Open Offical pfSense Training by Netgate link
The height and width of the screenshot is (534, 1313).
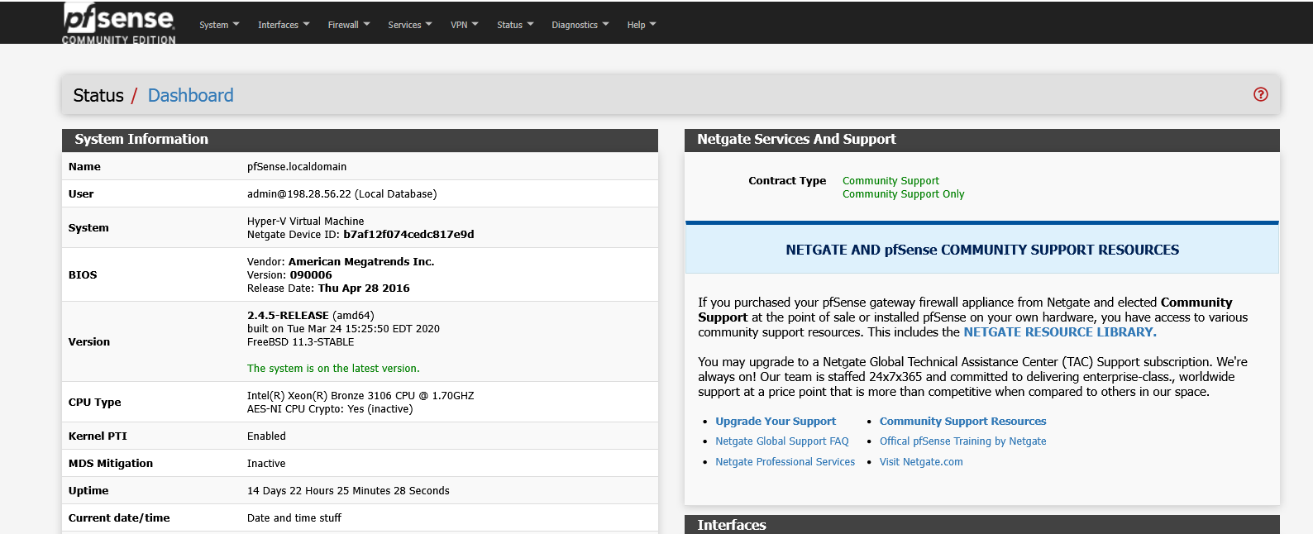pos(963,441)
